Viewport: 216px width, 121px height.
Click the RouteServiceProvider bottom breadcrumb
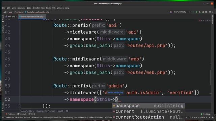point(46,111)
